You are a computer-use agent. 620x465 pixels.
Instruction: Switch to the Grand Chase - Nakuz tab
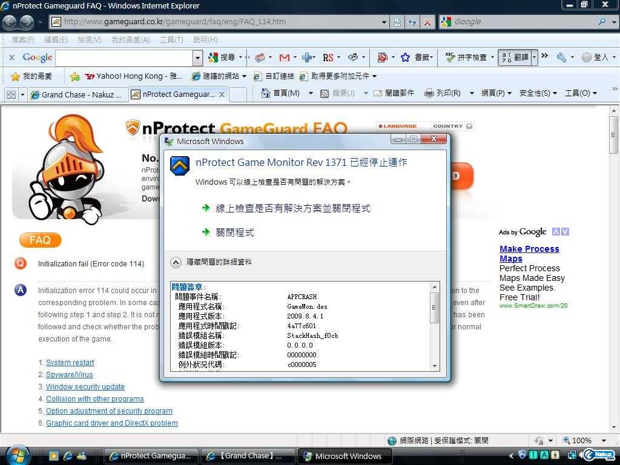click(x=78, y=95)
